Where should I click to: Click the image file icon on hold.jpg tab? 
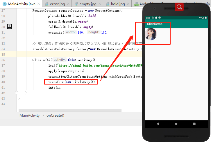108,4
